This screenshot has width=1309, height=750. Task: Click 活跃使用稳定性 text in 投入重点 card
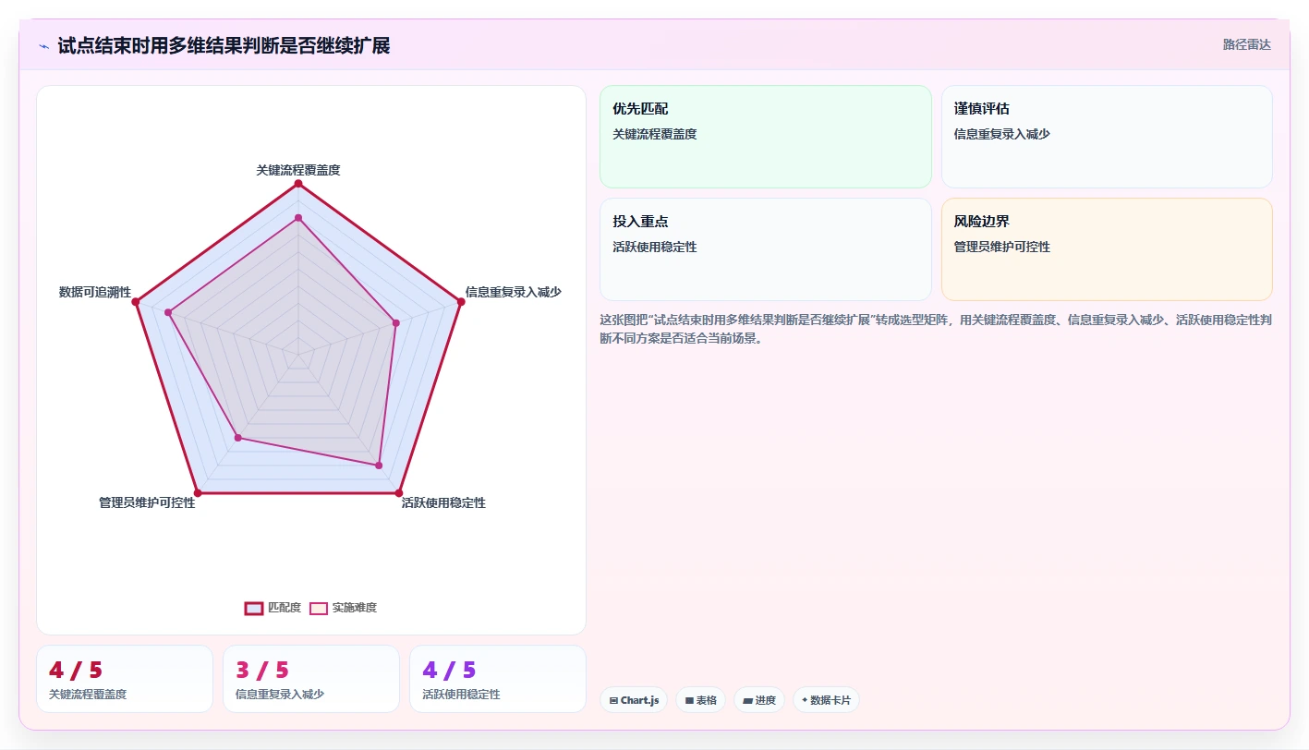click(x=655, y=247)
